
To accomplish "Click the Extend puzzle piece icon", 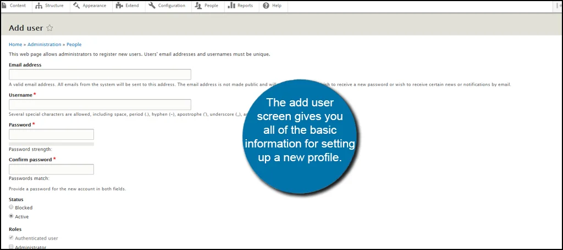I will [119, 5].
